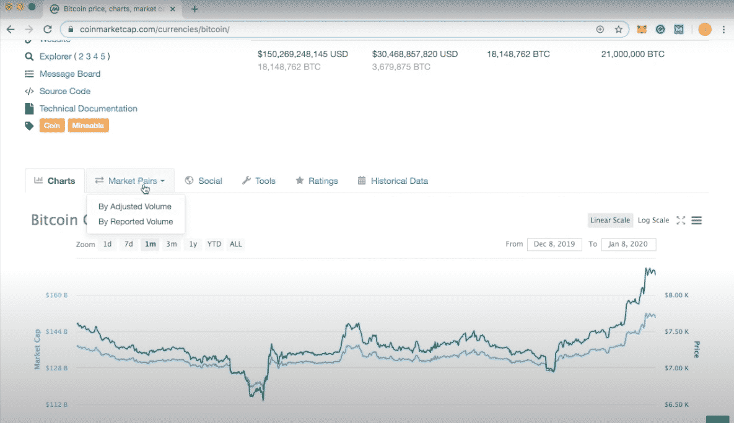This screenshot has height=423, width=734.
Task: Click the $8.00 K price axis label
Action: [676, 295]
